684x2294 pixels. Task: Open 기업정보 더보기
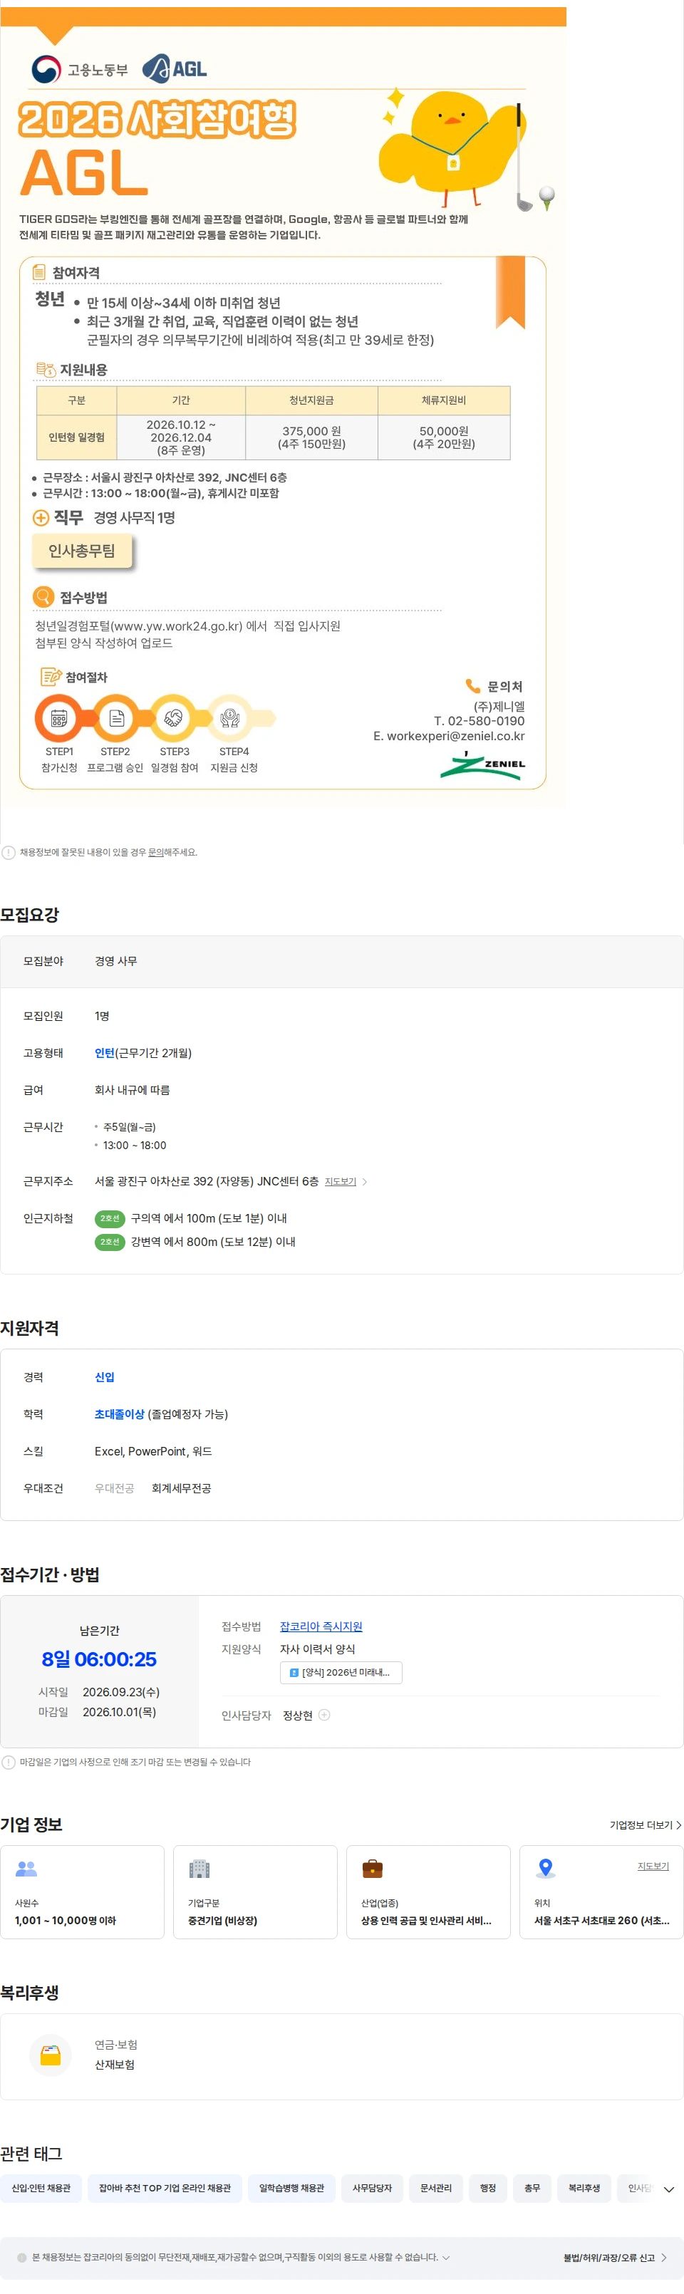(x=646, y=1825)
